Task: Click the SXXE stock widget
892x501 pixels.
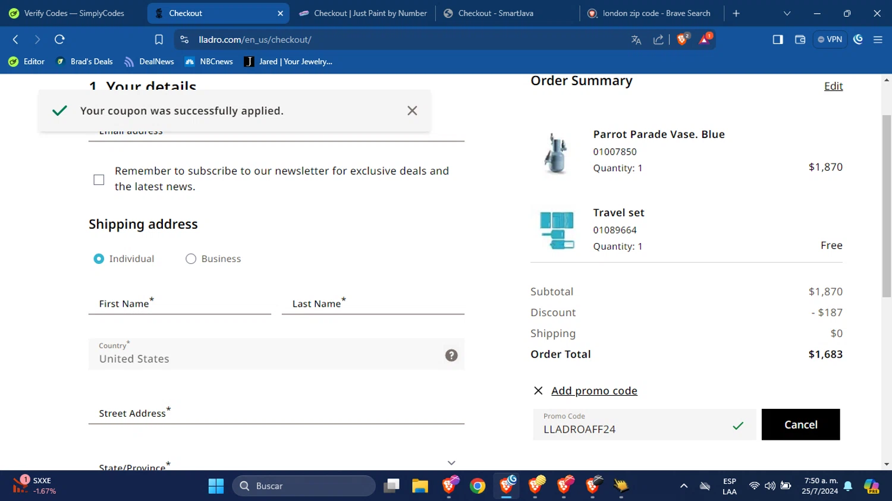Action: [x=34, y=486]
